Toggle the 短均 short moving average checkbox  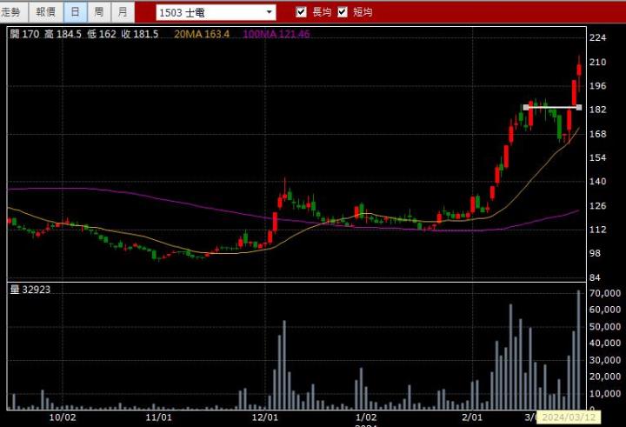(x=343, y=12)
